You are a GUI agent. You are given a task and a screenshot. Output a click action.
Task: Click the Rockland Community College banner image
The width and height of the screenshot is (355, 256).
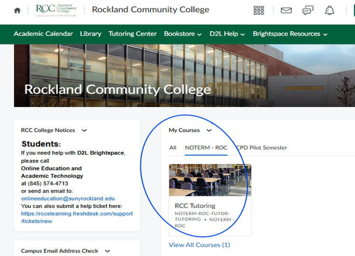pos(184,76)
